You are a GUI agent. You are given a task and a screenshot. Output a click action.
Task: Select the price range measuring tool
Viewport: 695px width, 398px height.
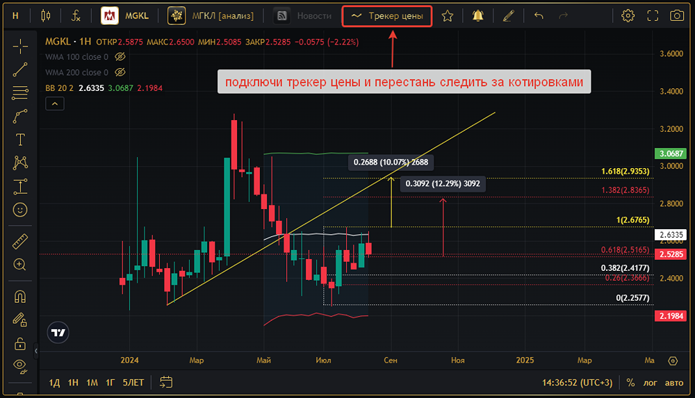(x=20, y=187)
